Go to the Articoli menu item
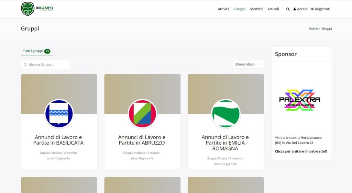352x193 pixels. [273, 9]
